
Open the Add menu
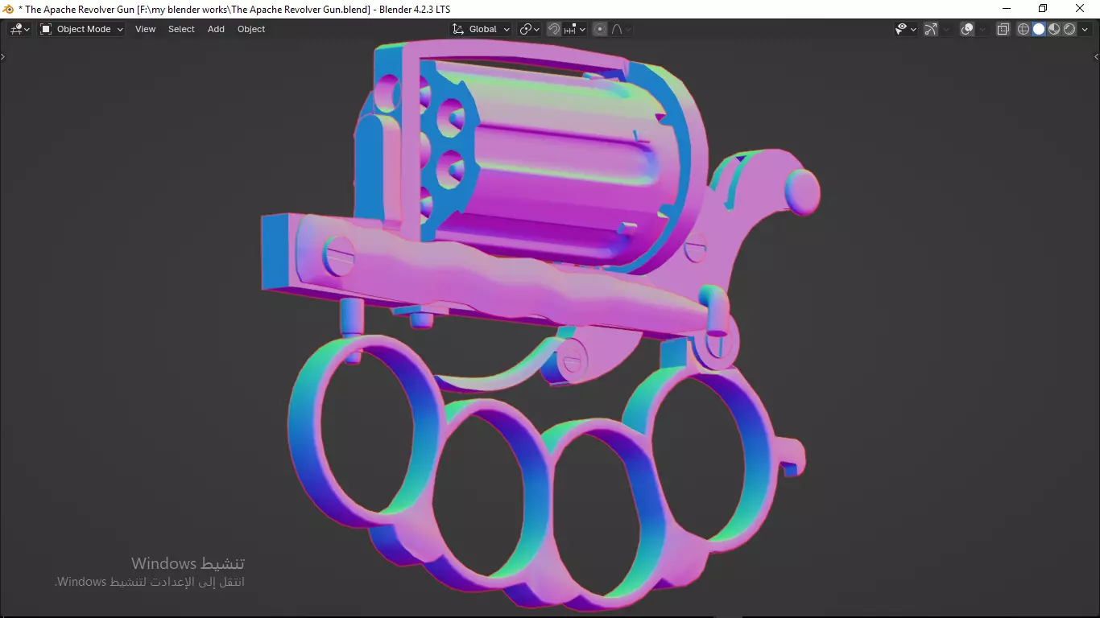click(x=216, y=29)
